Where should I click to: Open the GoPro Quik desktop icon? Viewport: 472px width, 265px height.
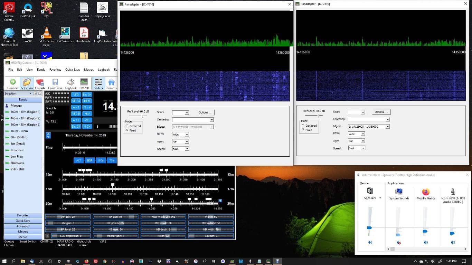[28, 10]
